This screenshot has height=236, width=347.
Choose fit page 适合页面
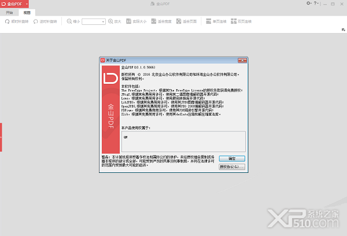pos(186,21)
